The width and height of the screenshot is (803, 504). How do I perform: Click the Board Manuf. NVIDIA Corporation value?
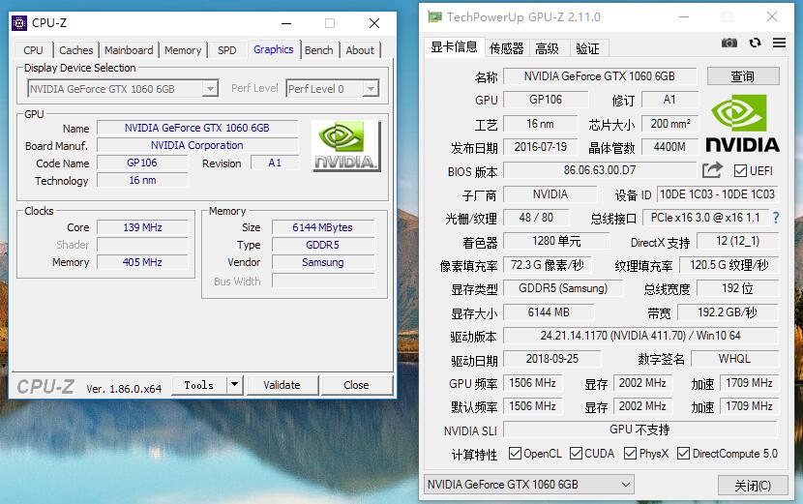[x=197, y=145]
